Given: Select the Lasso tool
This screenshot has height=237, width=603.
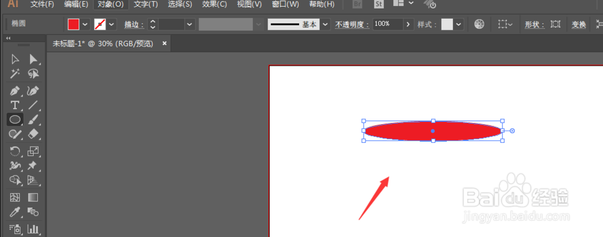Looking at the screenshot, I should point(33,73).
